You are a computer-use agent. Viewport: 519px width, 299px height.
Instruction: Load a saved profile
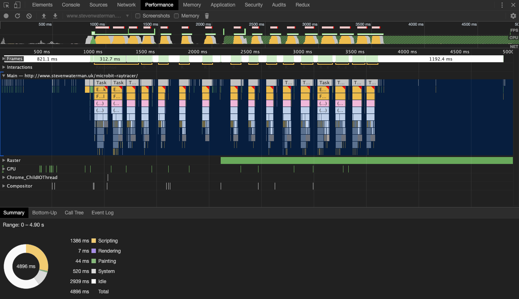(x=44, y=15)
